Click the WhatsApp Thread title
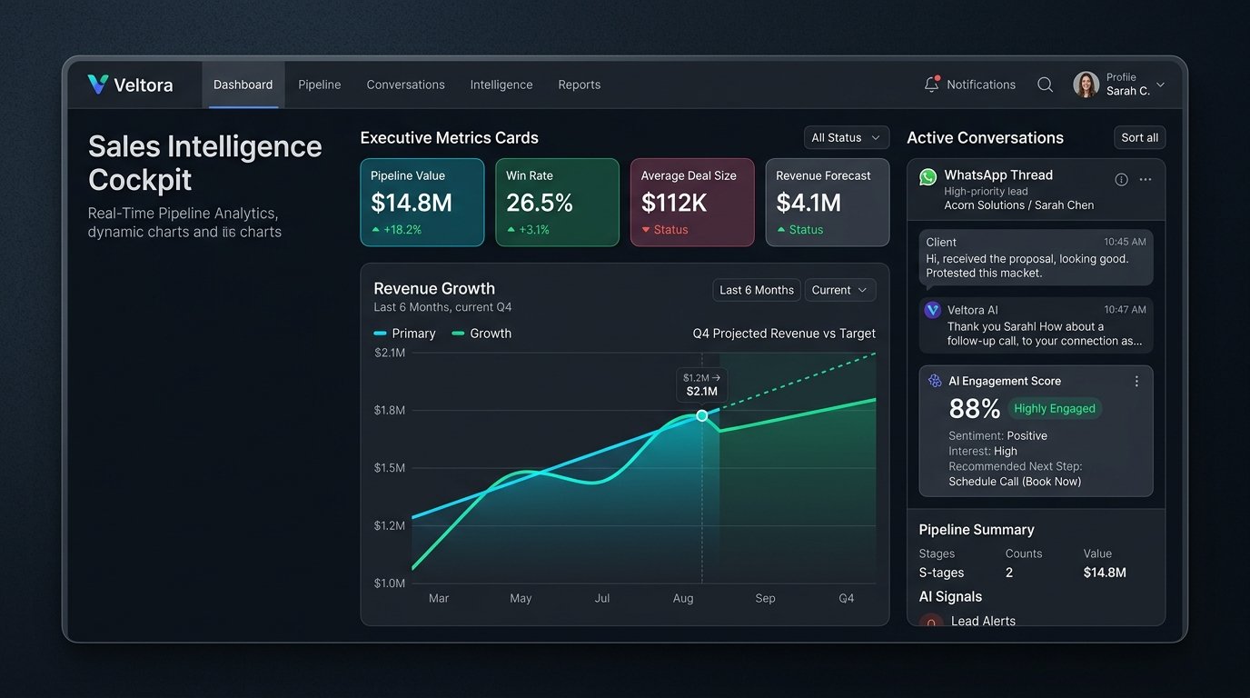 click(998, 174)
